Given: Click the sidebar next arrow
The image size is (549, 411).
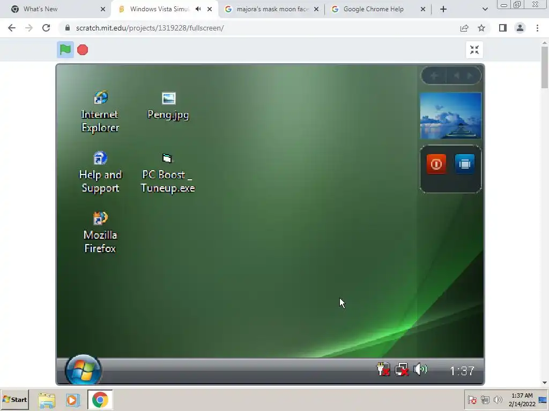Looking at the screenshot, I should 470,76.
